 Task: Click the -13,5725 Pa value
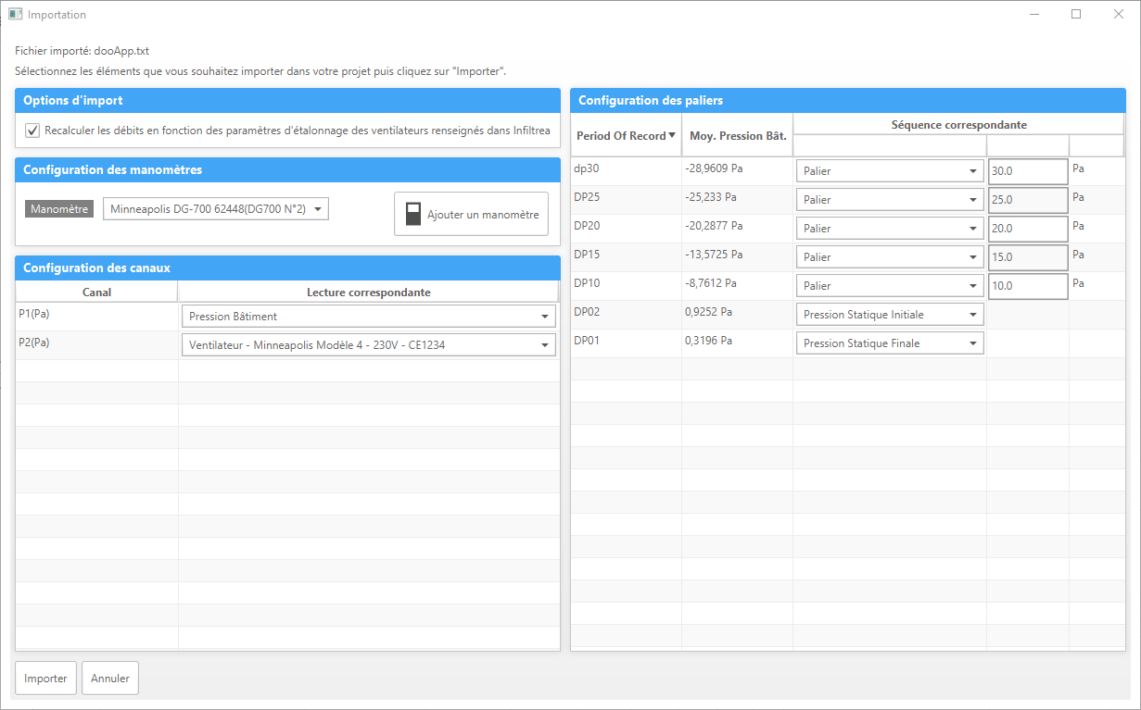[714, 255]
